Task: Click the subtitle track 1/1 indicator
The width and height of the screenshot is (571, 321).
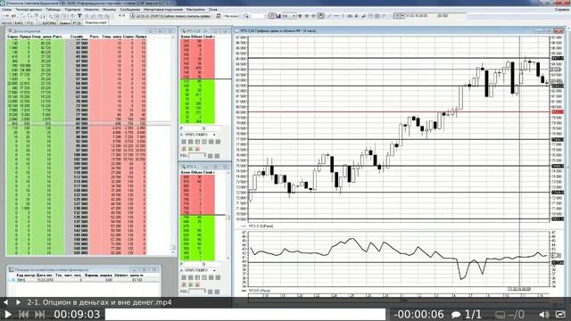Action: pos(467,315)
